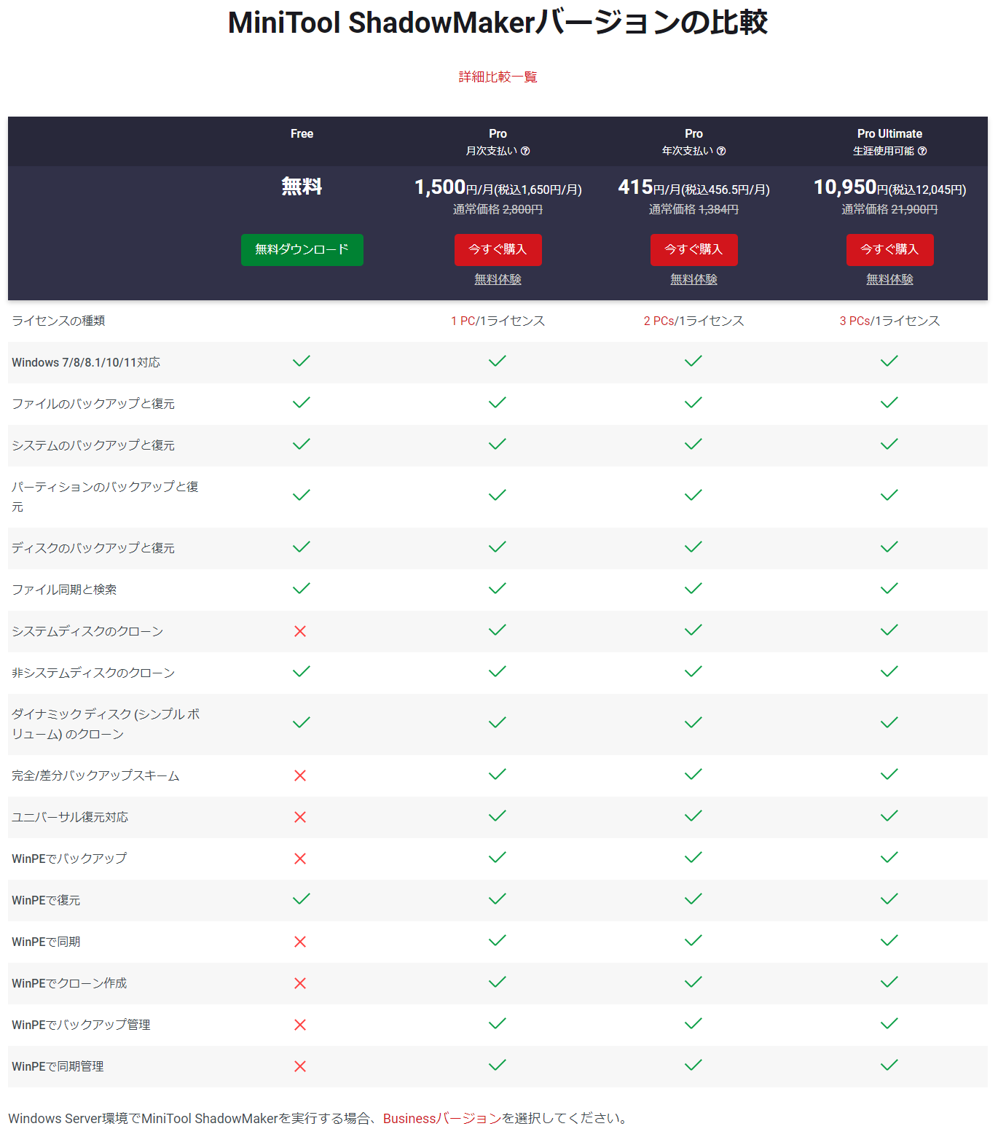Click the red X for WinPEでクローン作成 in Free
Screen dimensions: 998x1145
300,983
